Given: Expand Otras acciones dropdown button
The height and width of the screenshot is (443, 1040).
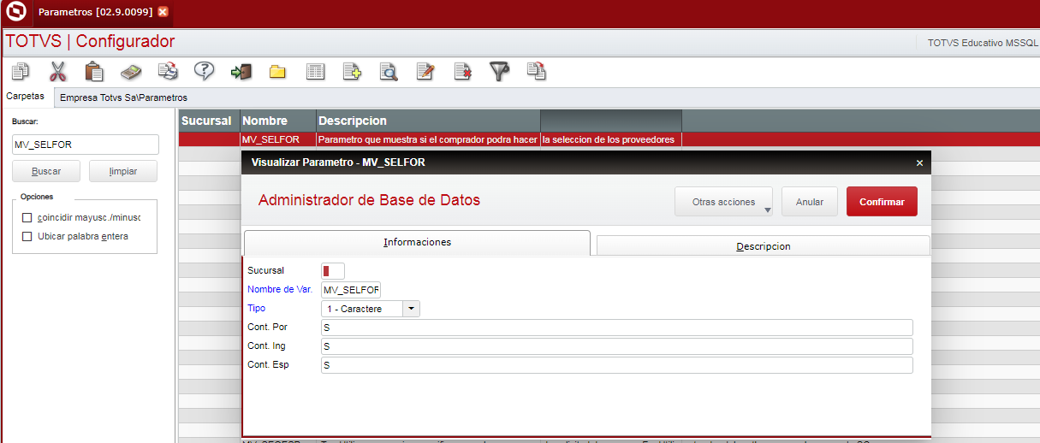Looking at the screenshot, I should (723, 202).
